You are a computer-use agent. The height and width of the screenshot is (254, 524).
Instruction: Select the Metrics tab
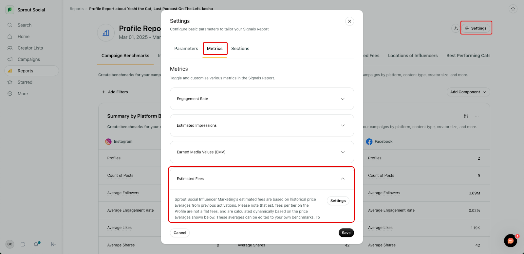[x=215, y=49]
